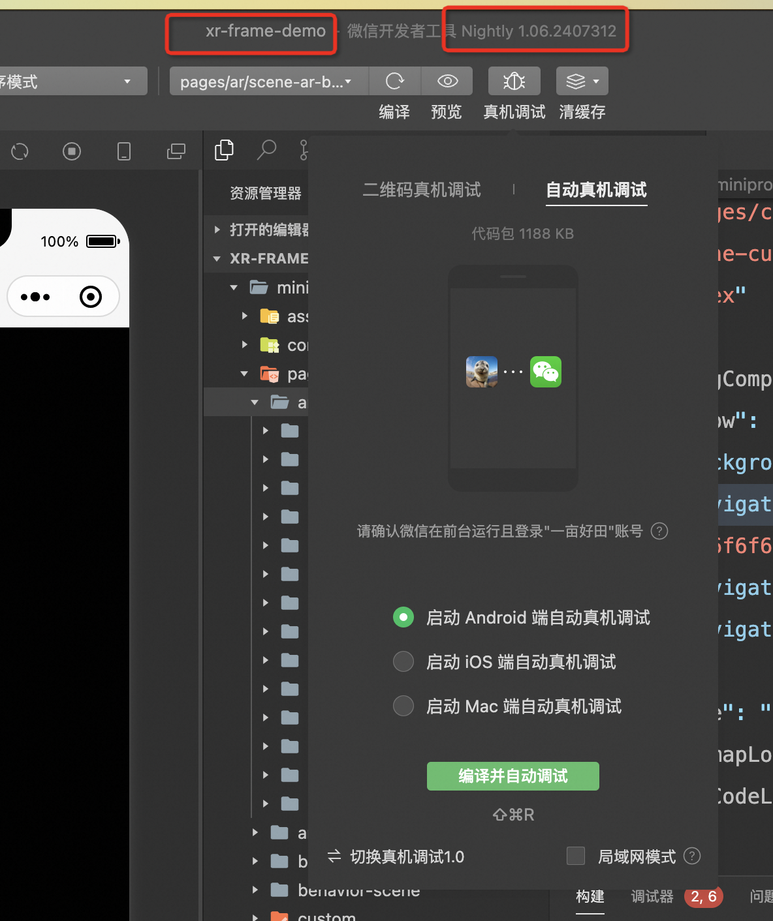773x921 pixels.
Task: Click the simulator refresh icon
Action: point(20,151)
